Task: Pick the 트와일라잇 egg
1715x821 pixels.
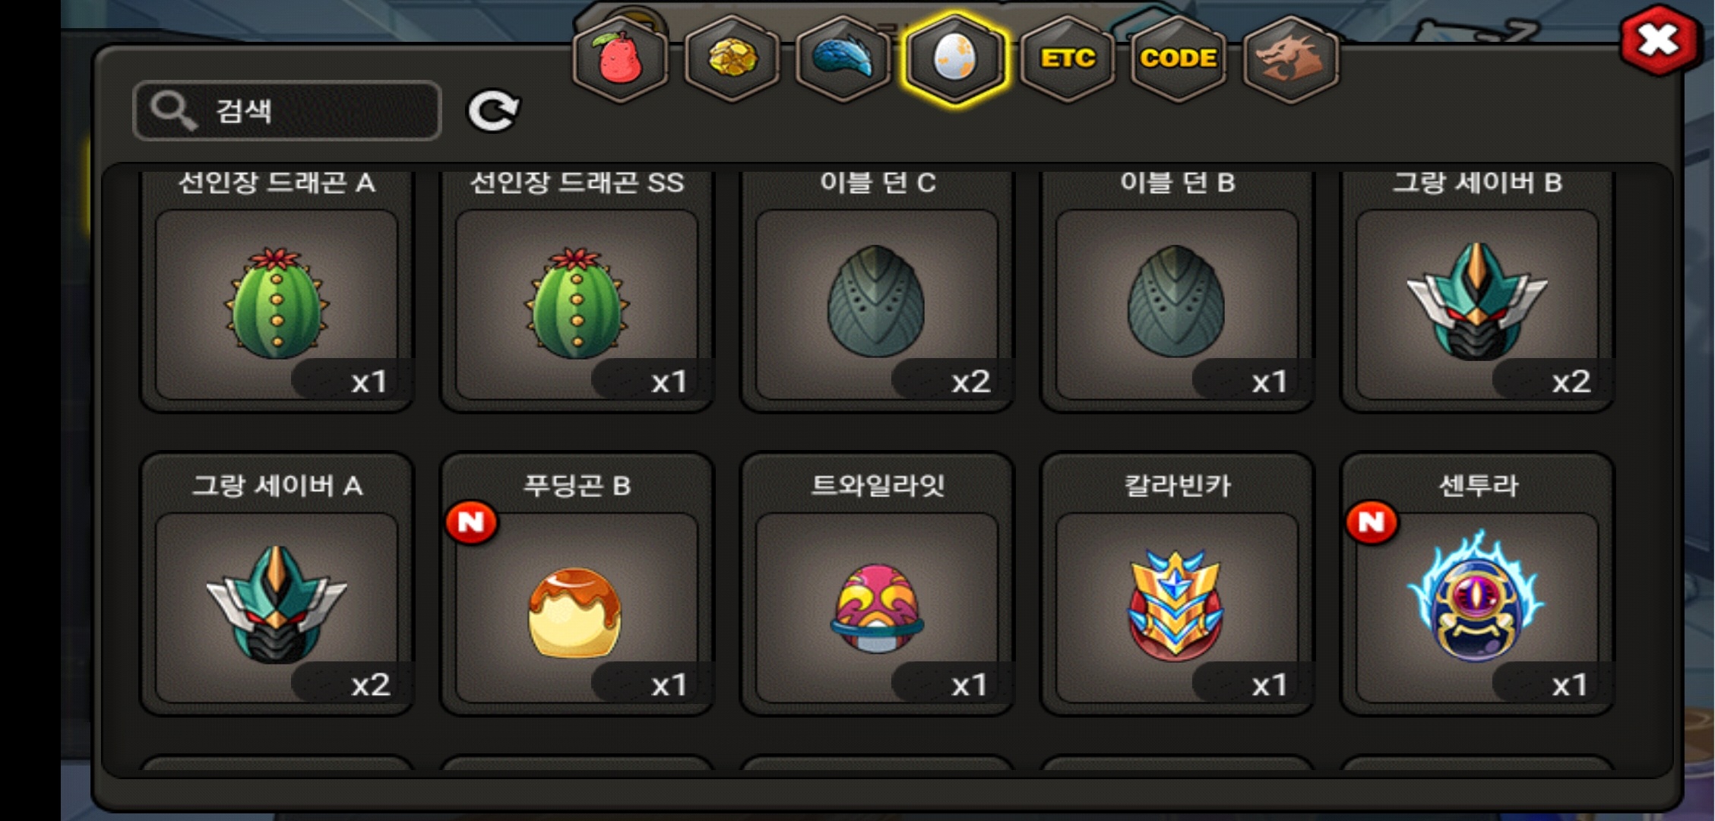Action: point(877,585)
